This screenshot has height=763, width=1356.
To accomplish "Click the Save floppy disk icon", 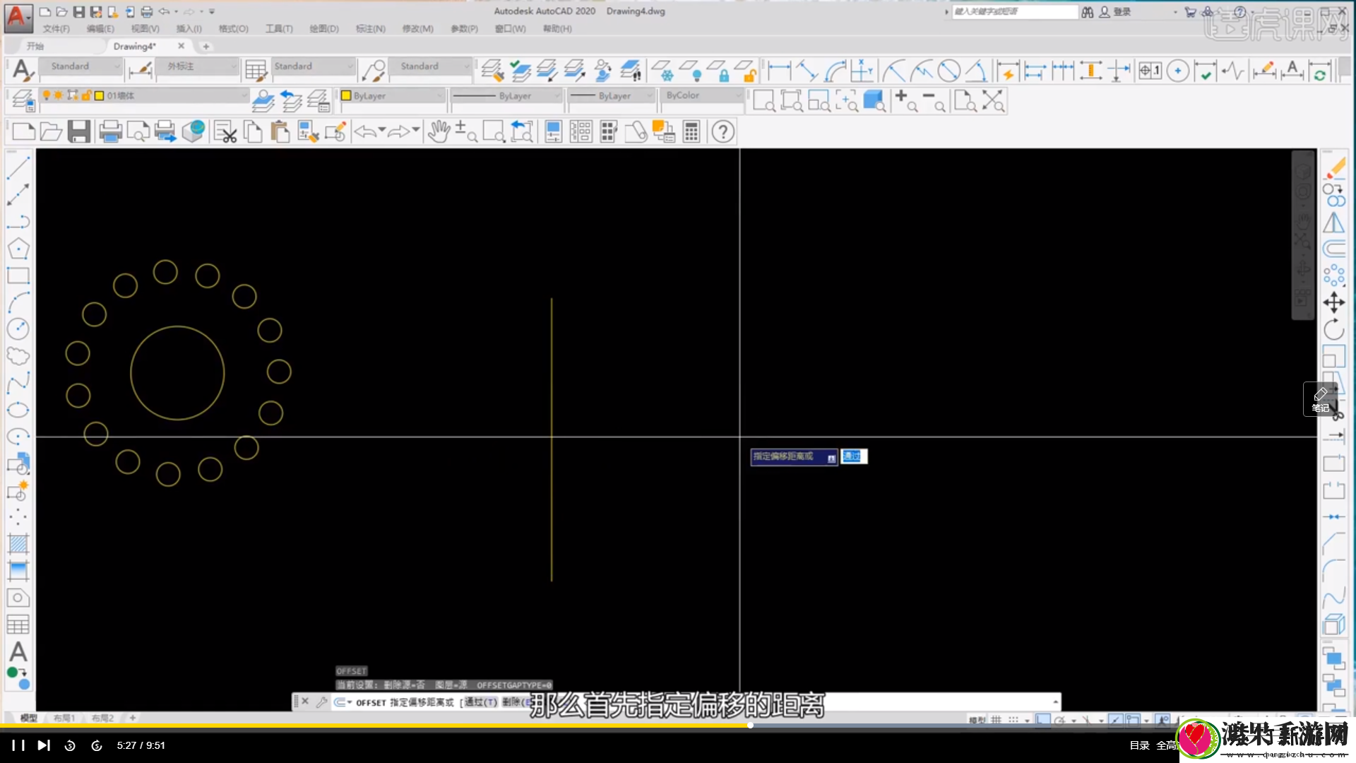I will 78,131.
